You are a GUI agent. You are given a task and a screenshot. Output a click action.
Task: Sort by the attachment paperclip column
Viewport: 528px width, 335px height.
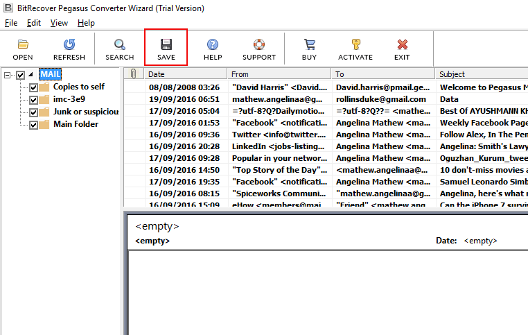pyautogui.click(x=134, y=74)
